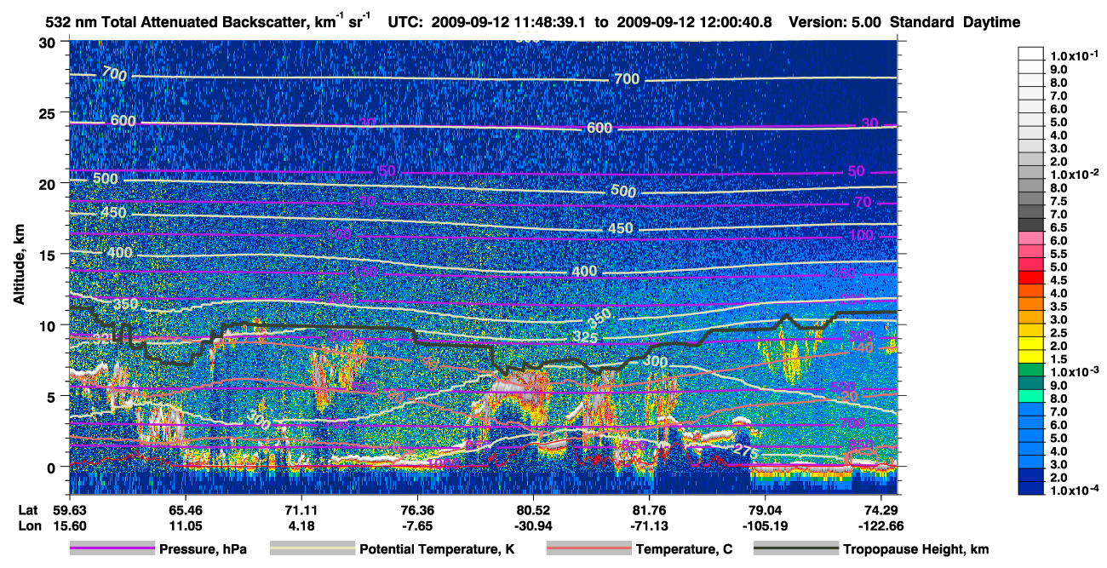Image resolution: width=1107 pixels, height=568 pixels.
Task: Click the '532 nm Total Attenuated Backscatter' title text
Action: pos(178,23)
